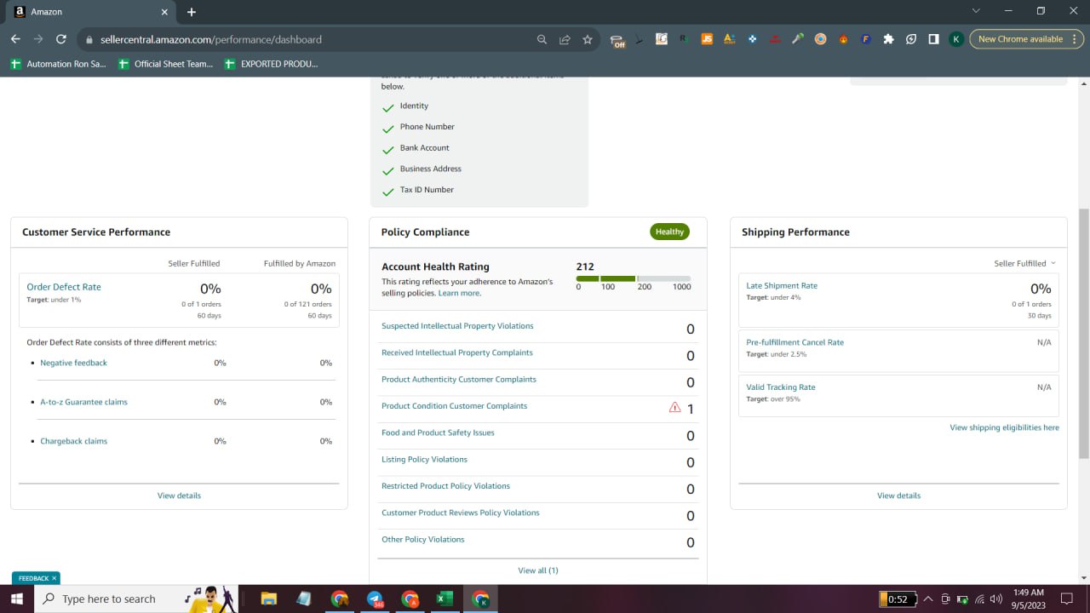Open Customer Product Reviews Policy Violations

tap(461, 513)
